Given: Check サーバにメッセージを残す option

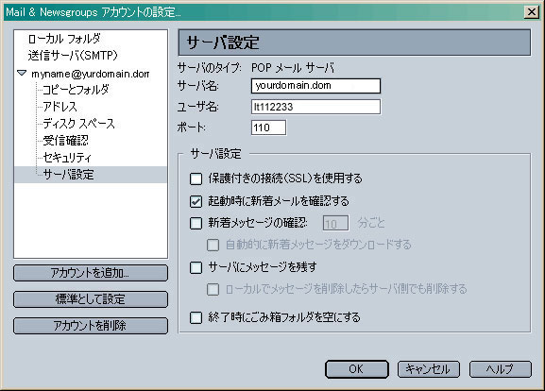Looking at the screenshot, I should pos(196,267).
